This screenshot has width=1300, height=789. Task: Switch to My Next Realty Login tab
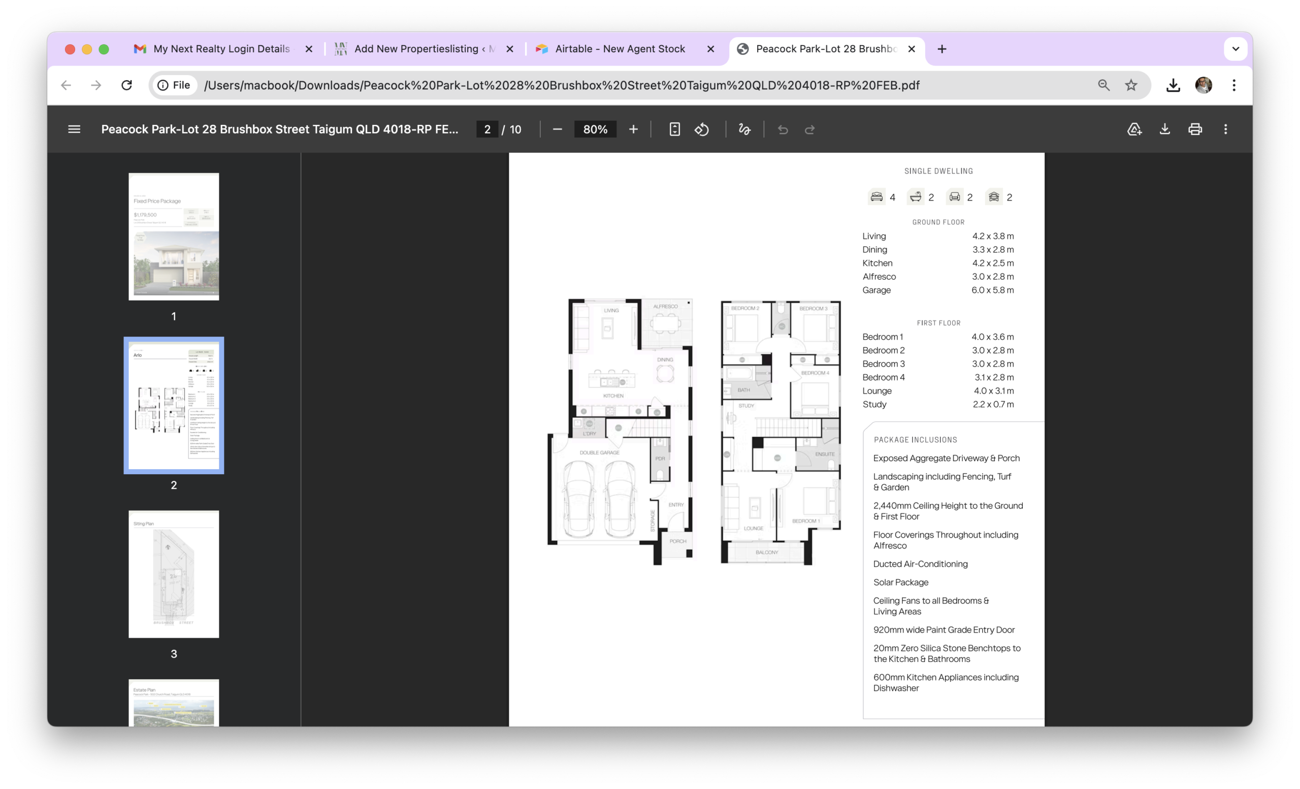[221, 49]
